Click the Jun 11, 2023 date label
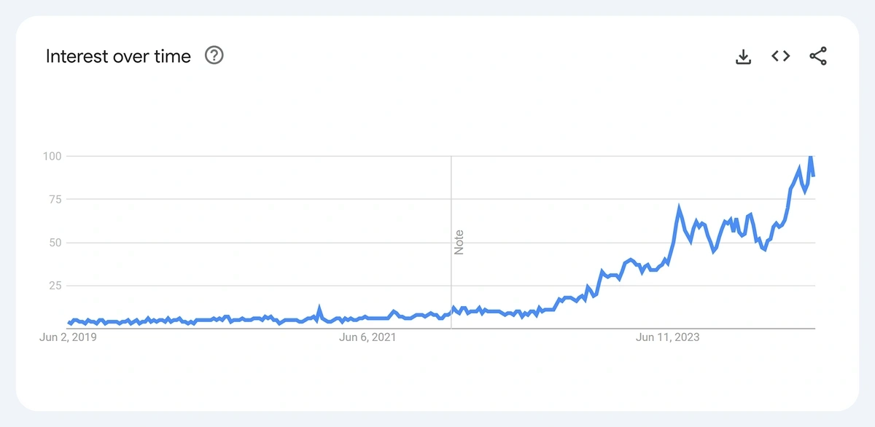Image resolution: width=875 pixels, height=427 pixels. (x=668, y=337)
